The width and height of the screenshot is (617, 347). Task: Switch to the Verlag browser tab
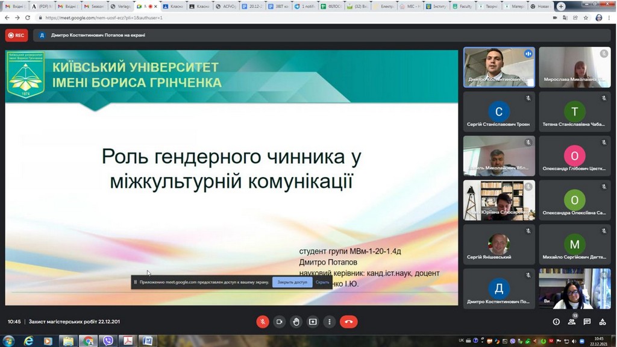122,7
